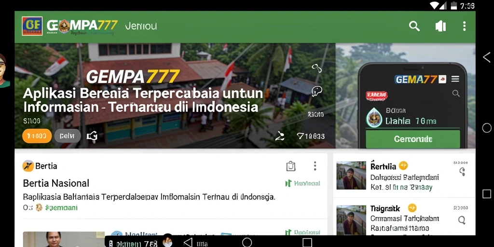Tap the grey pill button on the banner
The image size is (494, 247).
68,136
